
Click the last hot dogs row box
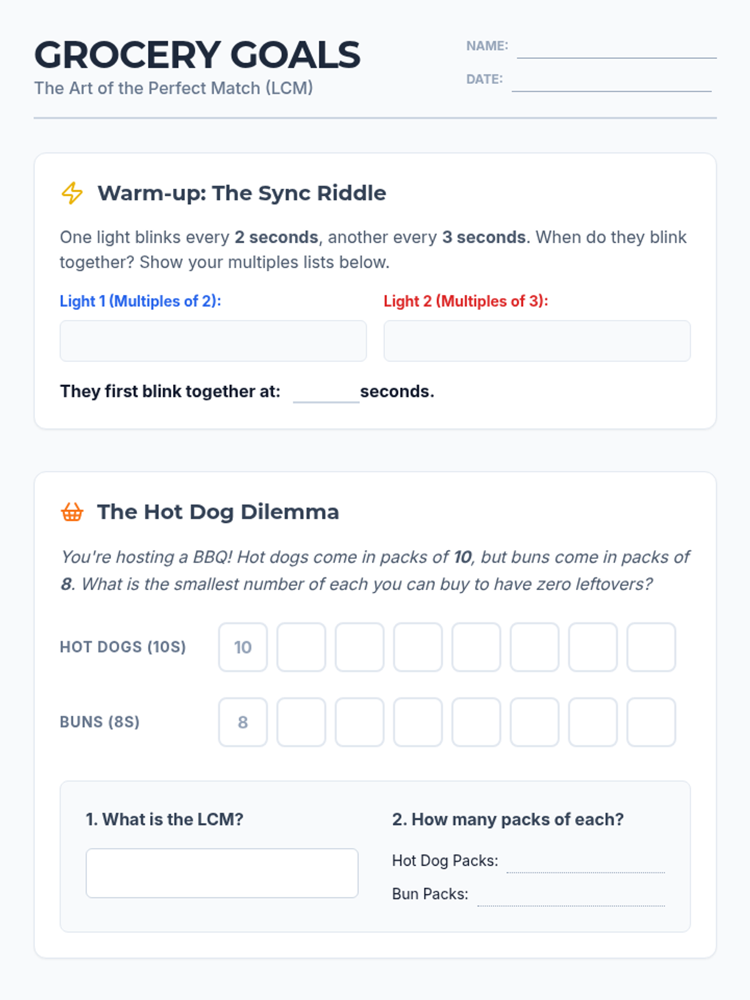coord(651,647)
